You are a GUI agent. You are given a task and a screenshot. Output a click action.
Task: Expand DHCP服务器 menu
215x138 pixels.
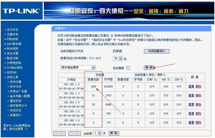click(x=14, y=44)
